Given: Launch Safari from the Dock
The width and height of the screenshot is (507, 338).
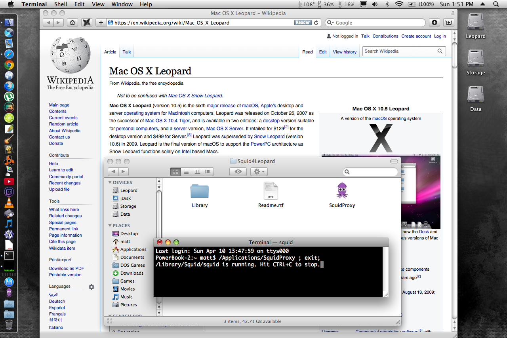Looking at the screenshot, I should point(9,54).
